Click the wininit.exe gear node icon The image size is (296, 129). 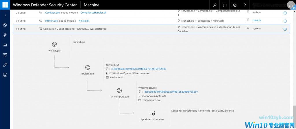coord(54,45)
